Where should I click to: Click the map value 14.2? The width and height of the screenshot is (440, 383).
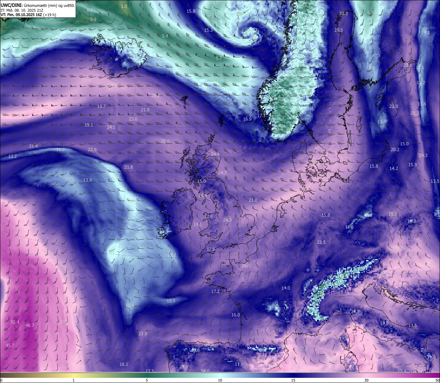click(394, 169)
